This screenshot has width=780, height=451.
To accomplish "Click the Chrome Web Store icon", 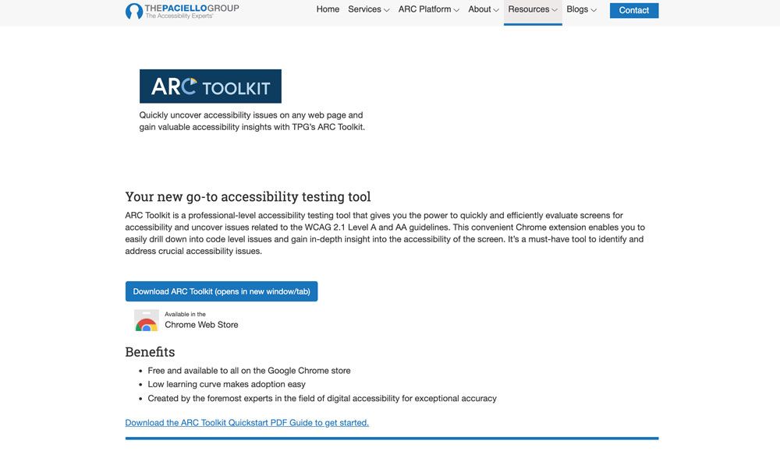I will pyautogui.click(x=146, y=319).
